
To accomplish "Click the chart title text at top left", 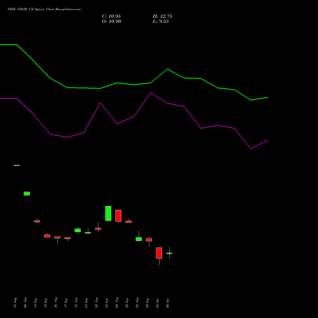I will [x=44, y=10].
